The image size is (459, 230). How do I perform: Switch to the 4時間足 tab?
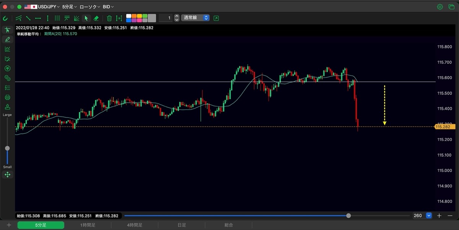pos(135,225)
